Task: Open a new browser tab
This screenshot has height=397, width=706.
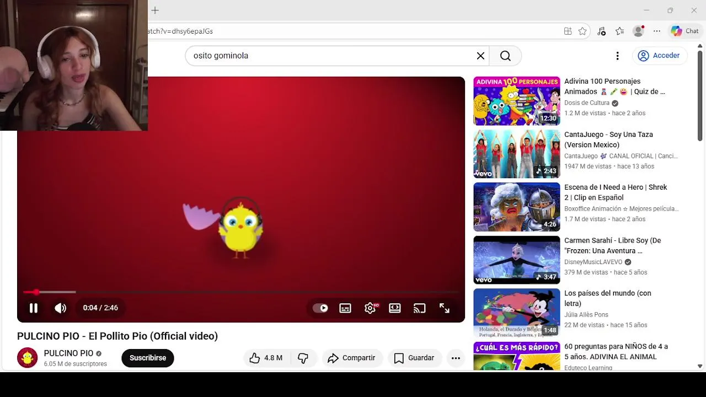Action: click(155, 10)
